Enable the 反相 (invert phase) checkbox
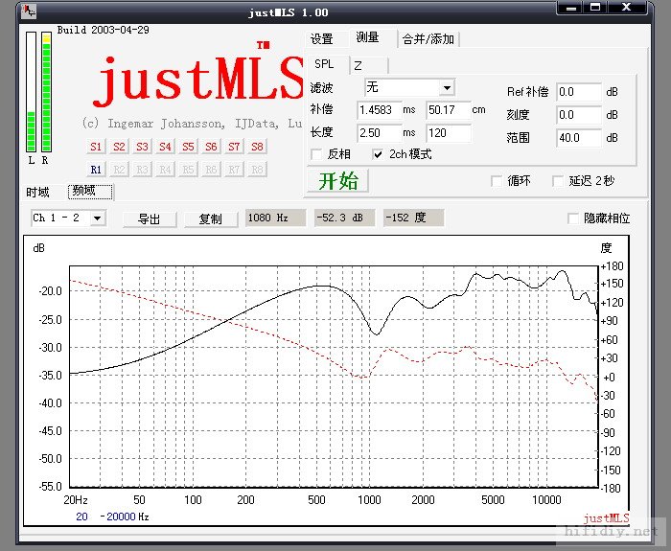The width and height of the screenshot is (671, 551). [317, 154]
